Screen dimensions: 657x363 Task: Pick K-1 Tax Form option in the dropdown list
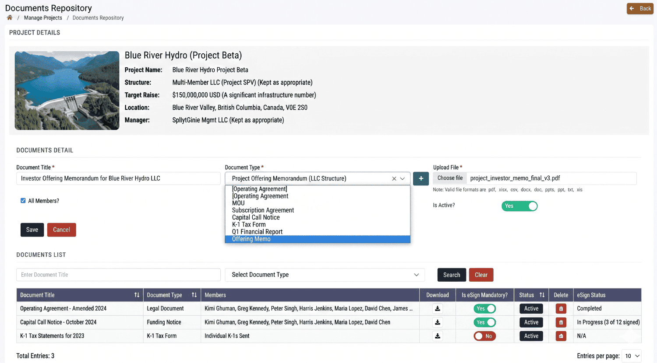[x=318, y=224]
